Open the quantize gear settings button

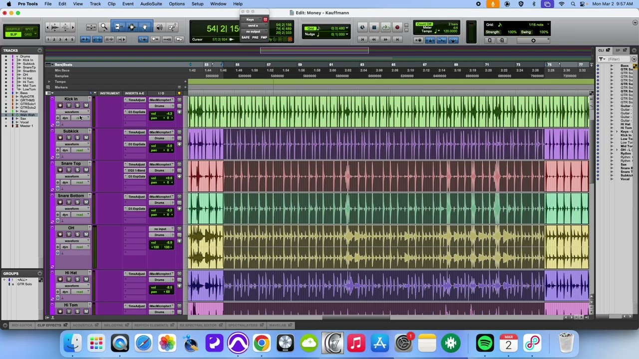[x=533, y=40]
